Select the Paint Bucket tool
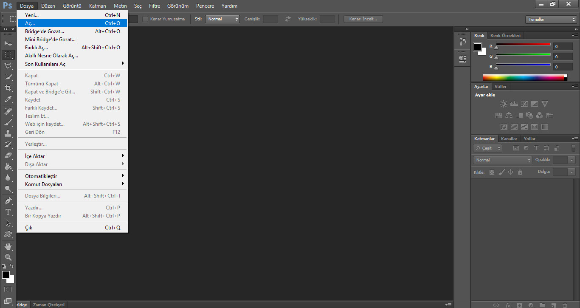The width and height of the screenshot is (580, 308). tap(8, 167)
